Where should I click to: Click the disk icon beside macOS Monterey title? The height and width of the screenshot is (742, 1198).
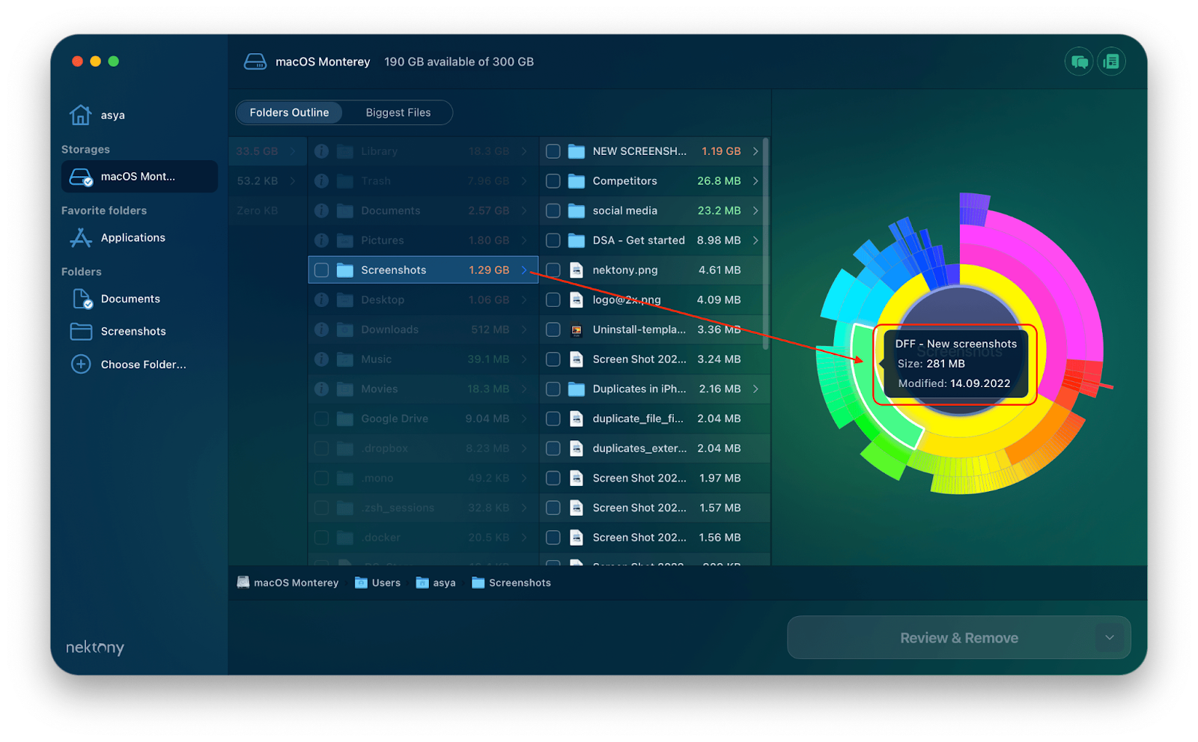click(x=255, y=61)
